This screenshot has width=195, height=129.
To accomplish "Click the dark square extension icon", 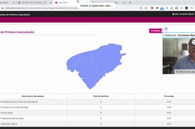I will click(187, 8).
